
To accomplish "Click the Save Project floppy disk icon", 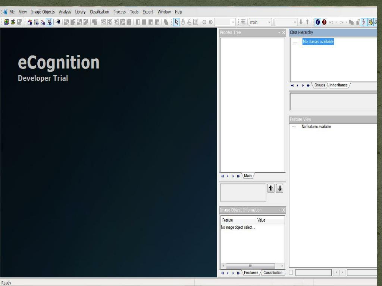I will pyautogui.click(x=19, y=22).
